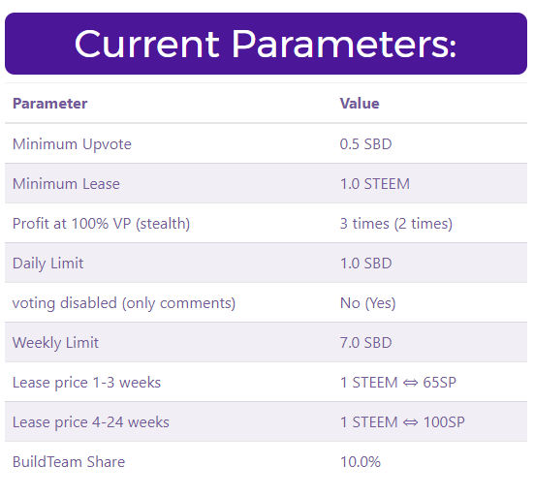534x497 pixels.
Task: Select Lease price 1-3 weeks label
Action: 86,383
